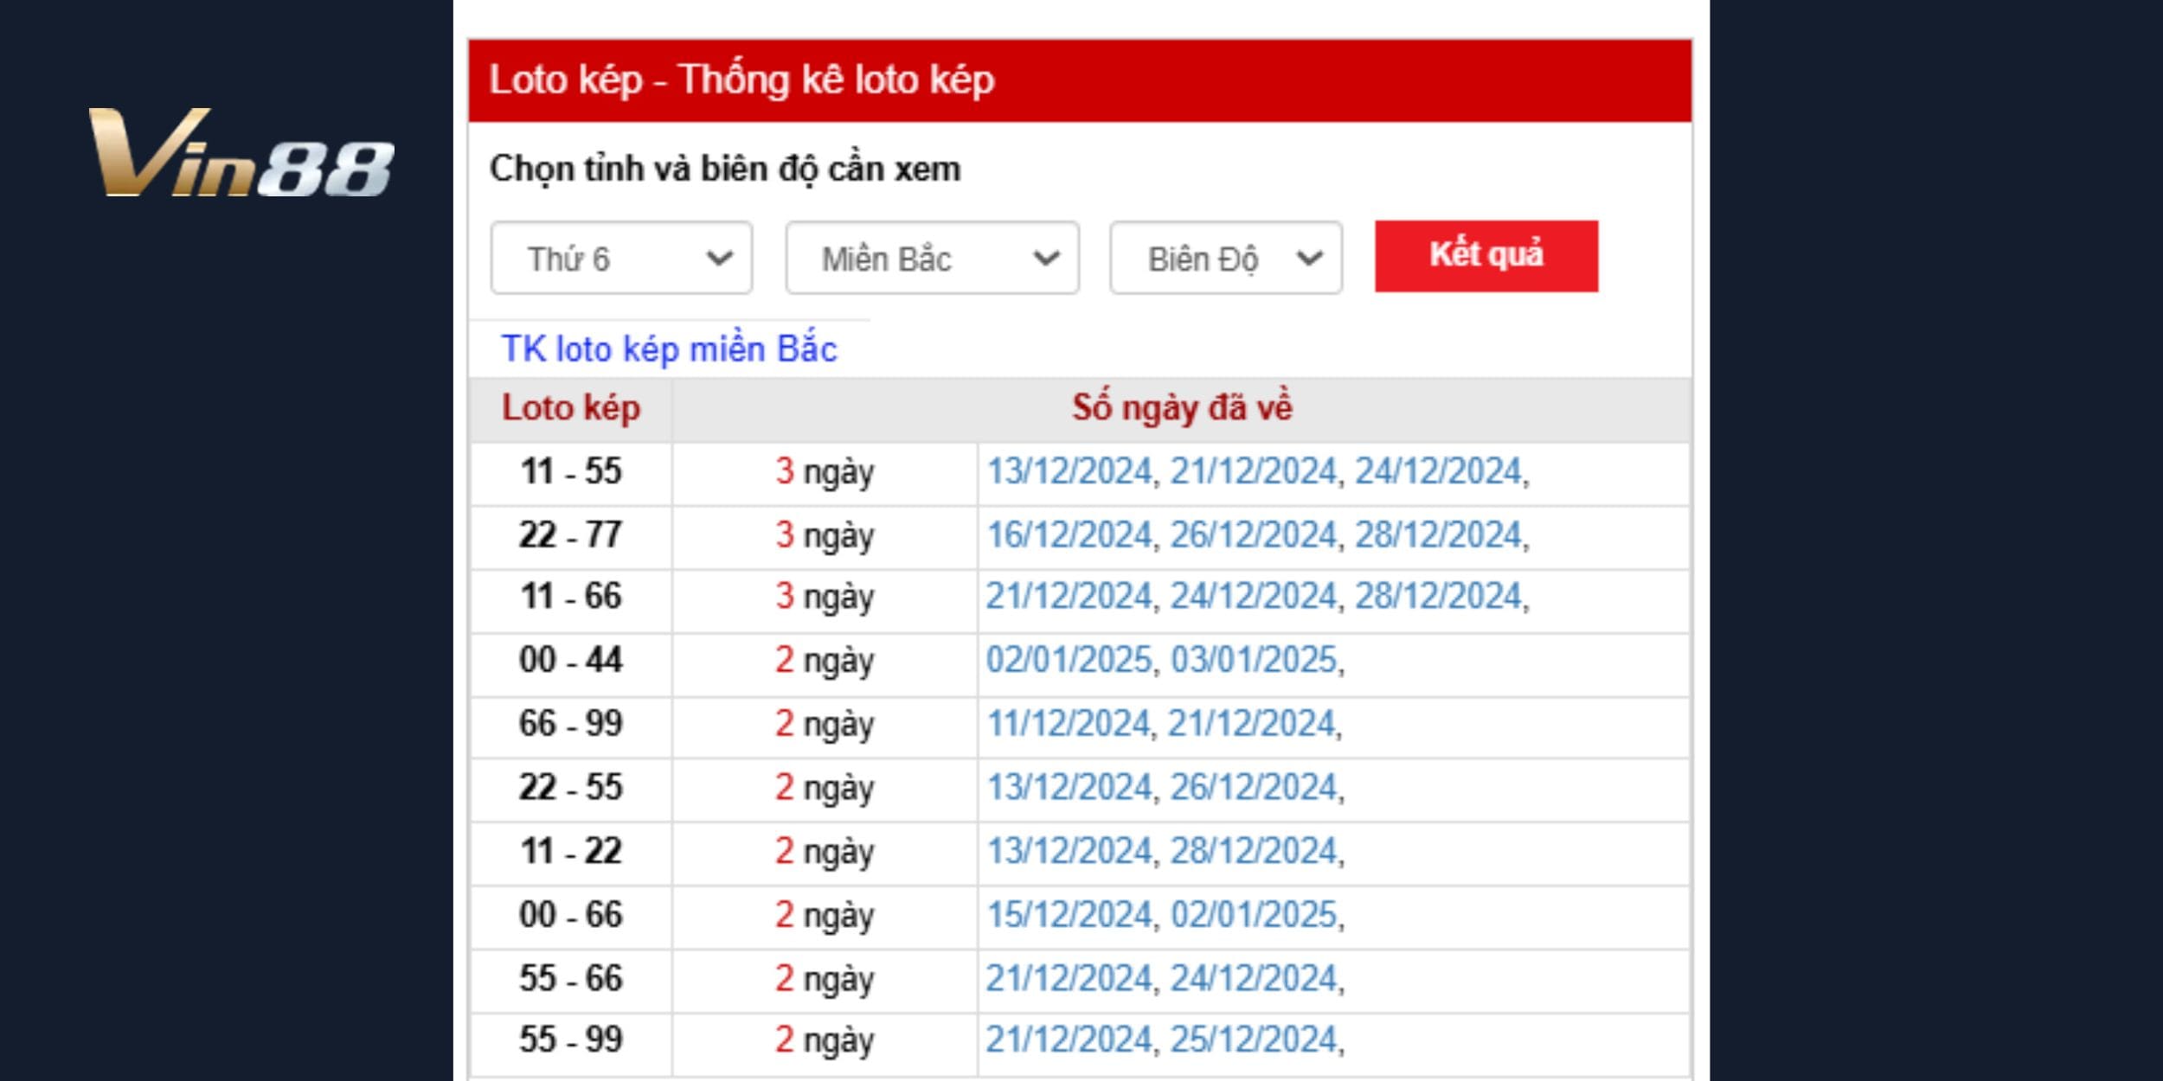Viewport: 2163px width, 1081px height.
Task: Open date 13/12/2024 in row 22 - 55
Action: tap(1069, 787)
